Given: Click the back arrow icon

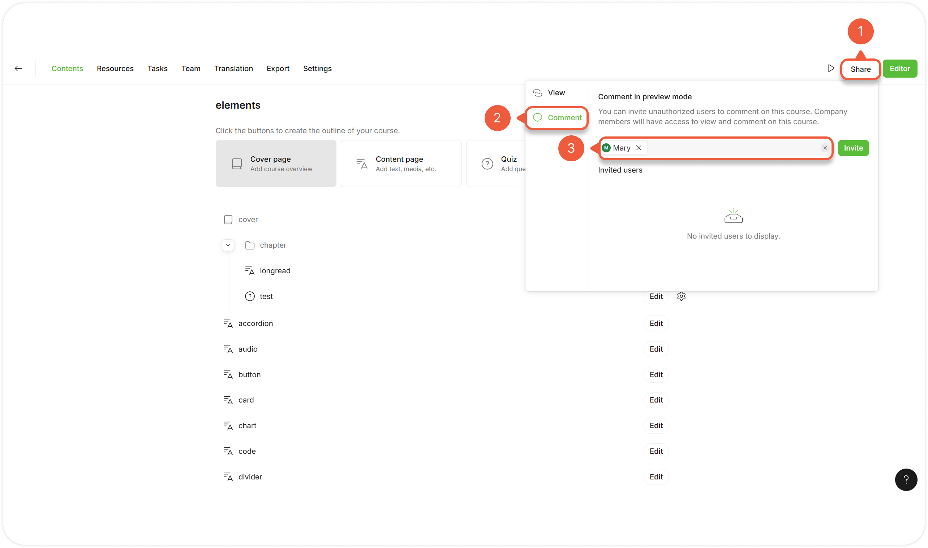Looking at the screenshot, I should (x=18, y=68).
